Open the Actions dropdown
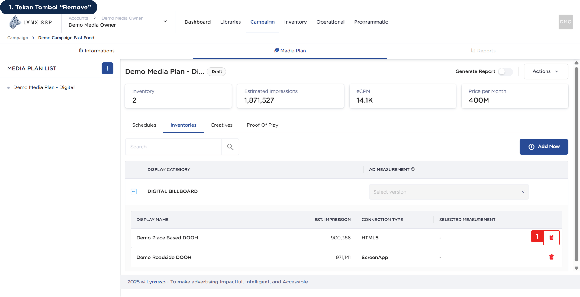The height and width of the screenshot is (297, 580). point(546,71)
